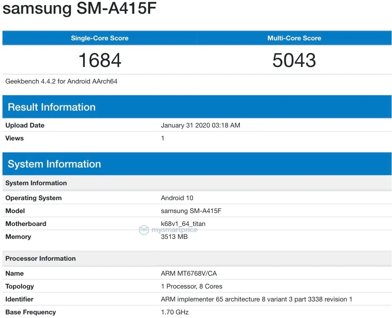Click the 1.70 GHz base frequency value
The width and height of the screenshot is (392, 318).
[x=174, y=312]
